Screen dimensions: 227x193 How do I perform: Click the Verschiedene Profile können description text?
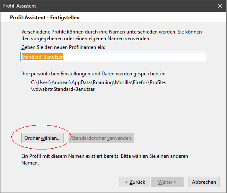pyautogui.click(x=112, y=32)
